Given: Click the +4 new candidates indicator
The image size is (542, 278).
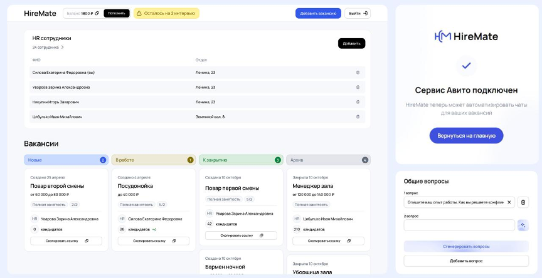Looking at the screenshot, I should point(154,229).
